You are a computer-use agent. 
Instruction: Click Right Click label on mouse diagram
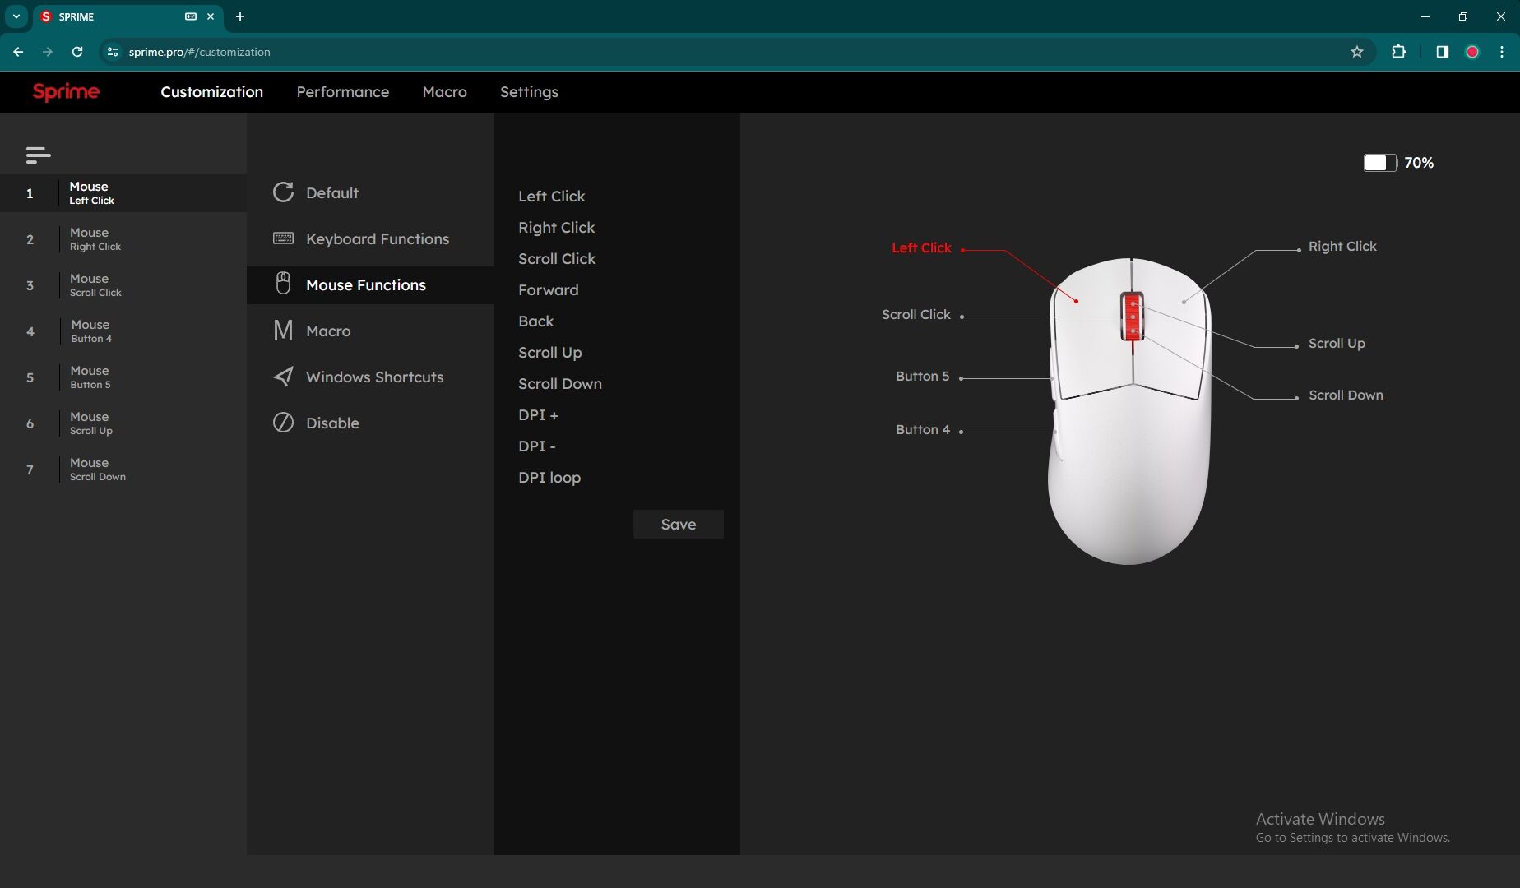tap(1342, 246)
